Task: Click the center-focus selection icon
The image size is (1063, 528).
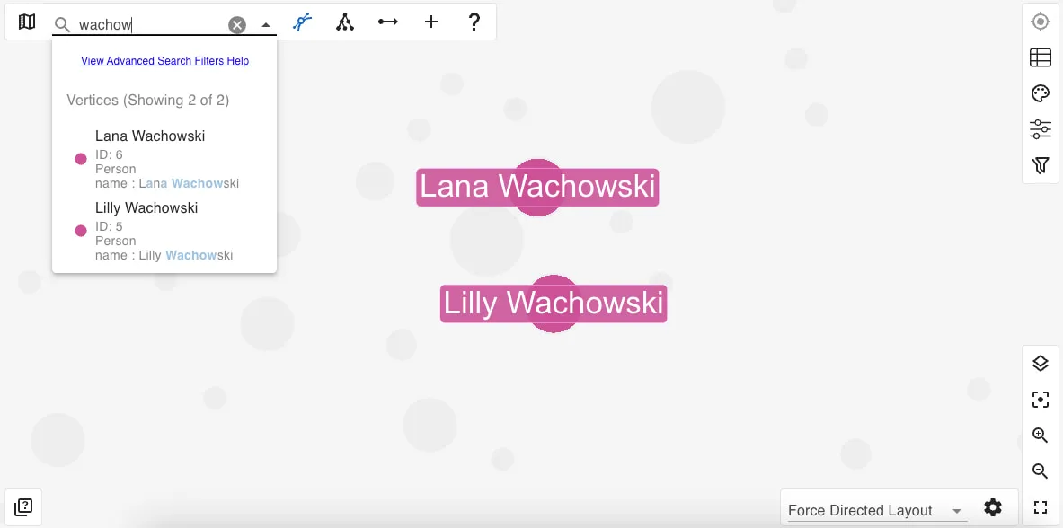Action: point(1040,400)
